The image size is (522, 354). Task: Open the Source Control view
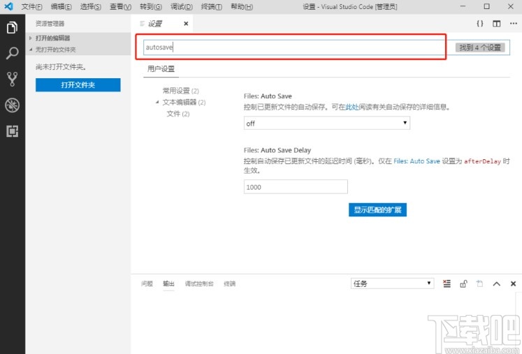[x=12, y=79]
